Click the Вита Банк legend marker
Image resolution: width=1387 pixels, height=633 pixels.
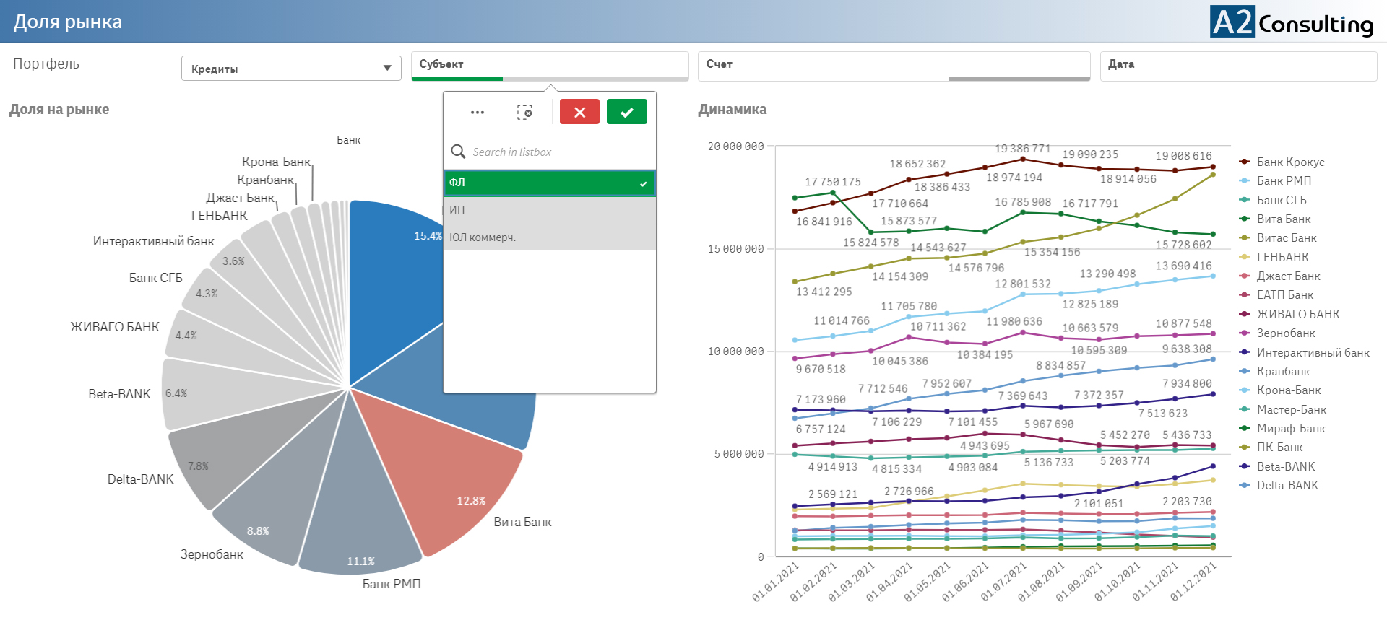(1244, 219)
